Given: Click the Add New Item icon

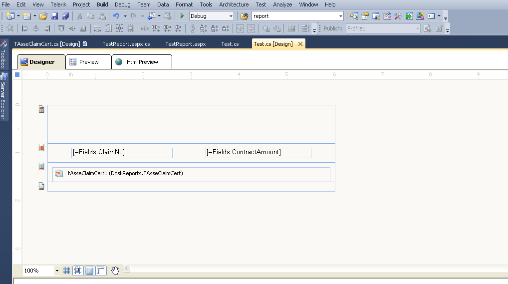Looking at the screenshot, I should coord(27,16).
